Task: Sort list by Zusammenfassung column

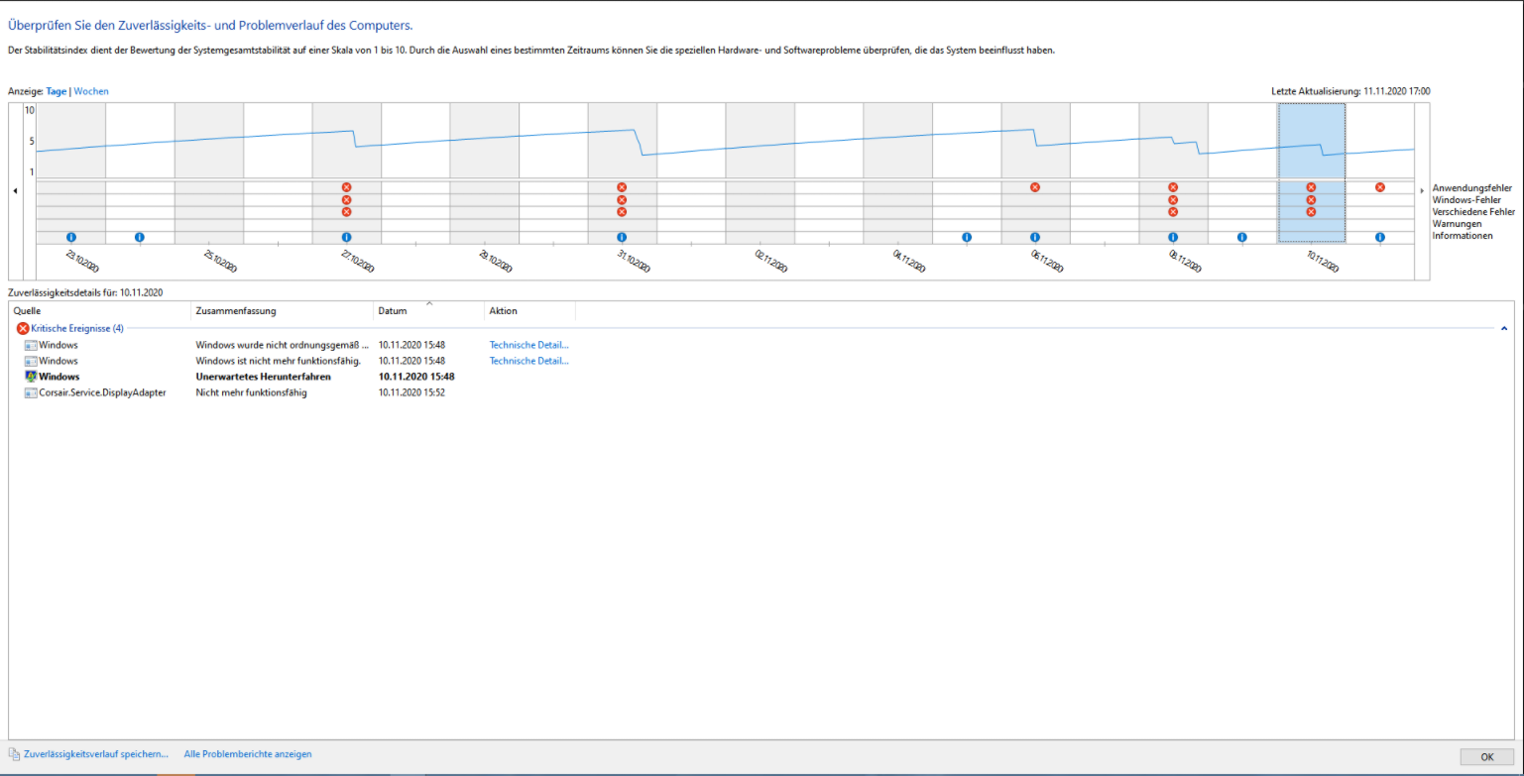Action: [283, 311]
